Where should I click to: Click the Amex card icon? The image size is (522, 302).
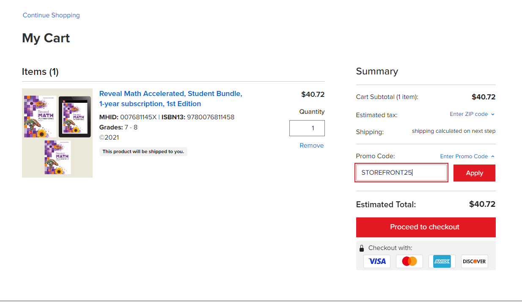(x=442, y=261)
